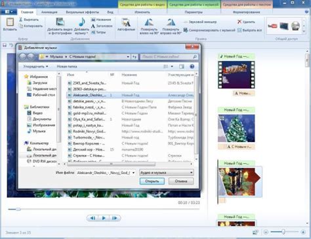This screenshot has width=311, height=239.
Task: Click the Отмена button
Action: (181, 181)
